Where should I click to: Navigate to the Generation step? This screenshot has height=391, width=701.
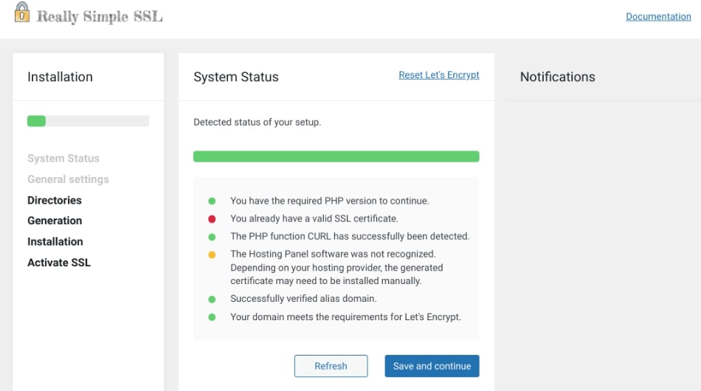click(x=55, y=221)
